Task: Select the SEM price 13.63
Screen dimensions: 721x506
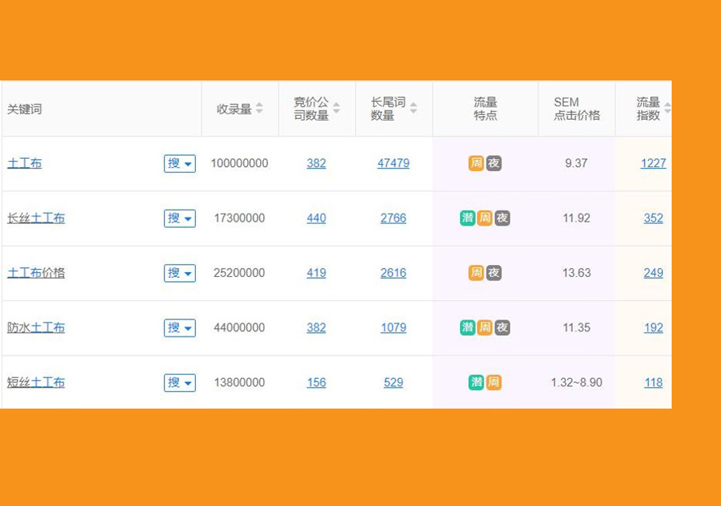Action: (x=576, y=273)
